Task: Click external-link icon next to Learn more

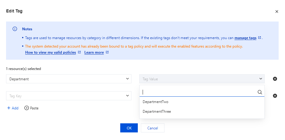Action: (x=107, y=52)
